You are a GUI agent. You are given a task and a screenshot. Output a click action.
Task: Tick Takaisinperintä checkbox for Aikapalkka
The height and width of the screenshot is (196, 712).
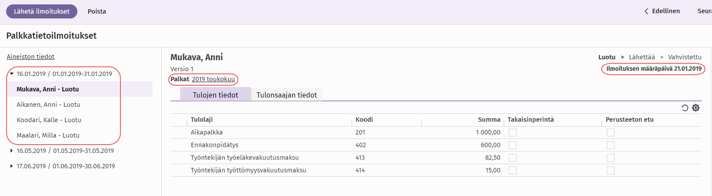(512, 132)
